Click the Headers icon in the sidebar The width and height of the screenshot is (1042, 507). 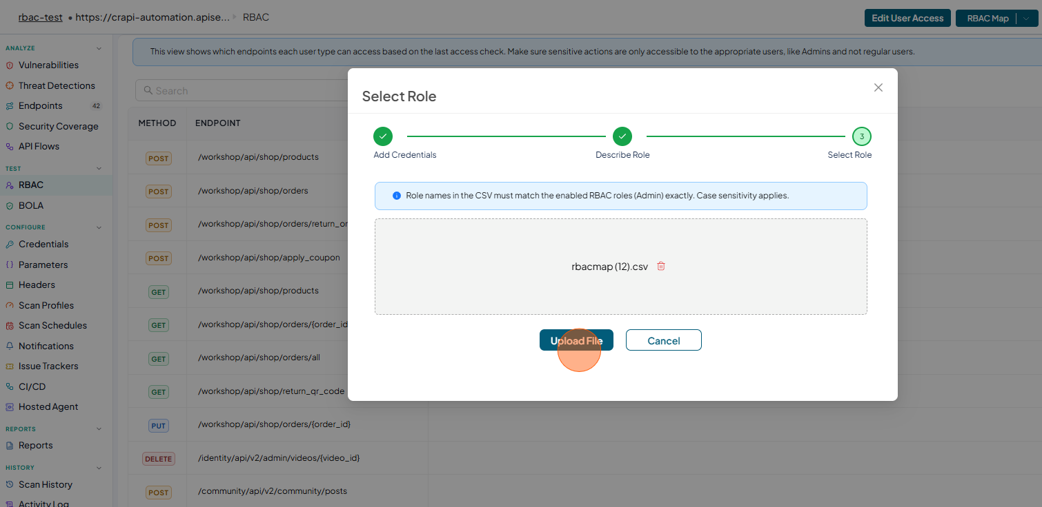[10, 284]
